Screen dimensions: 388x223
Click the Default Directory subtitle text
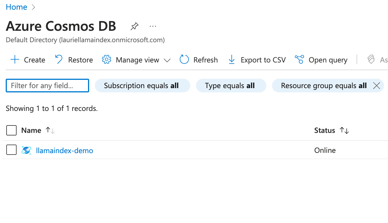pyautogui.click(x=85, y=40)
